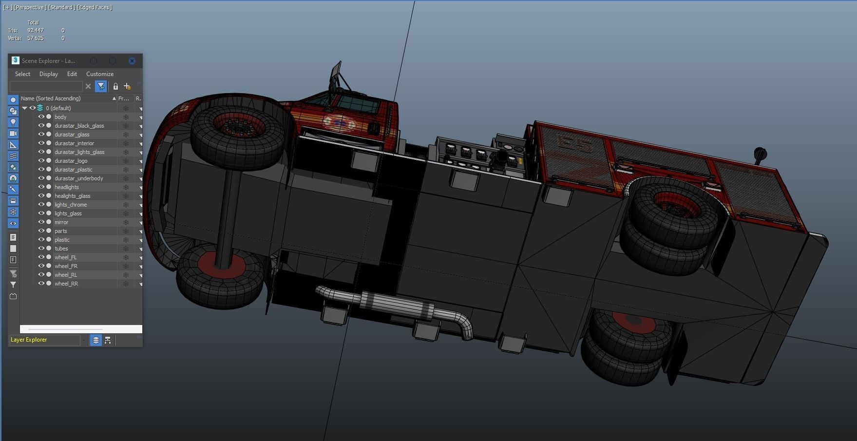The image size is (857, 441).
Task: Click the horizontal scrollbar in Scene Explorer
Action: (x=66, y=329)
